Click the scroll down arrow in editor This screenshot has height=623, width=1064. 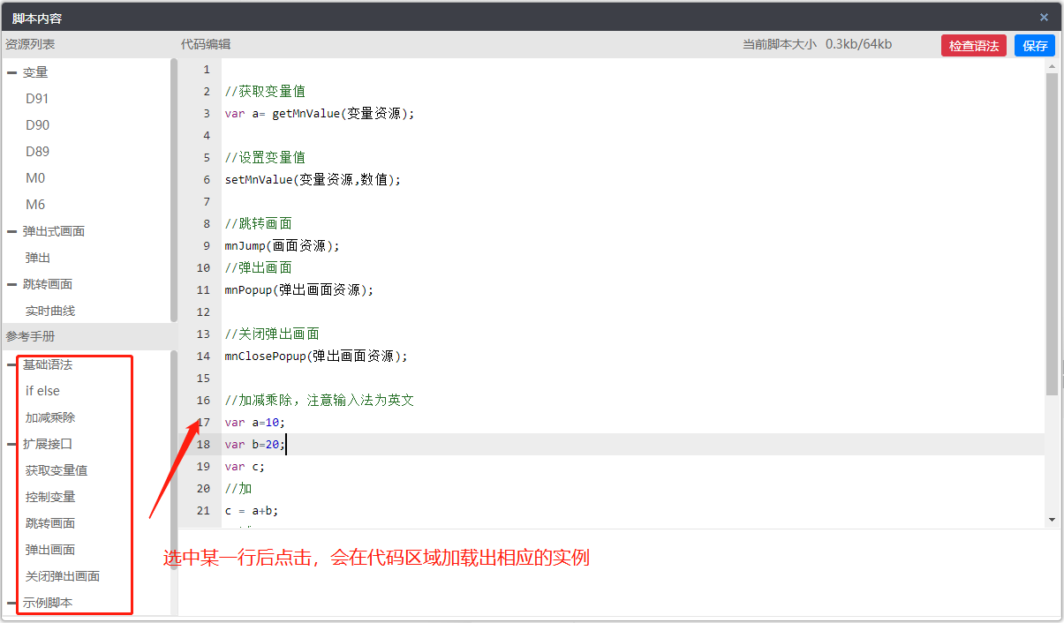click(1051, 521)
